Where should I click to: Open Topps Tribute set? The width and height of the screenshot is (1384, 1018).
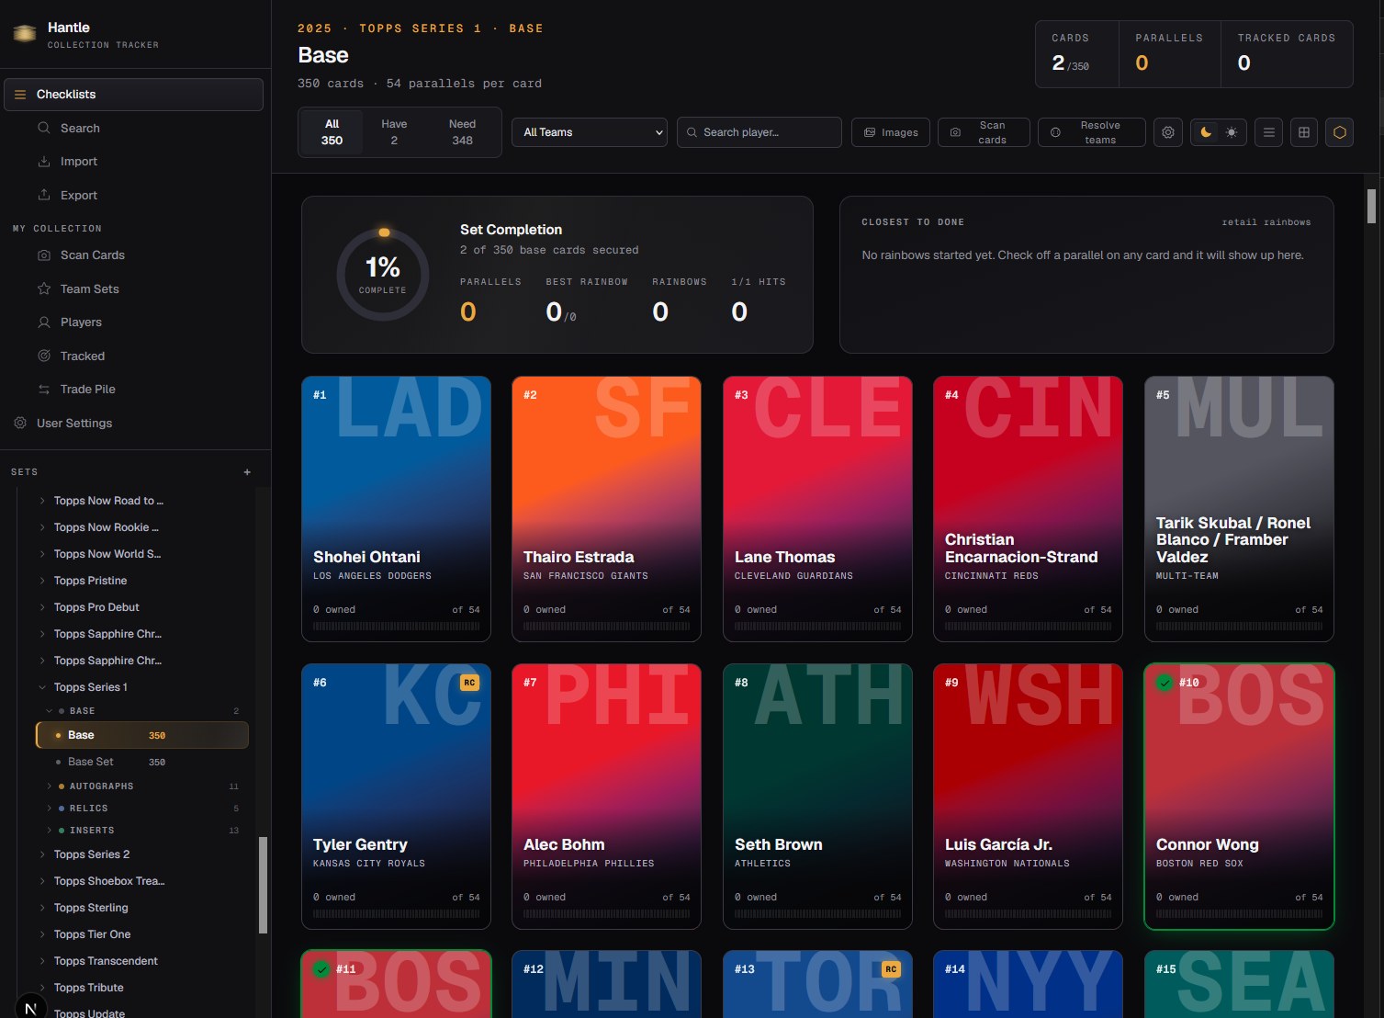point(89,988)
